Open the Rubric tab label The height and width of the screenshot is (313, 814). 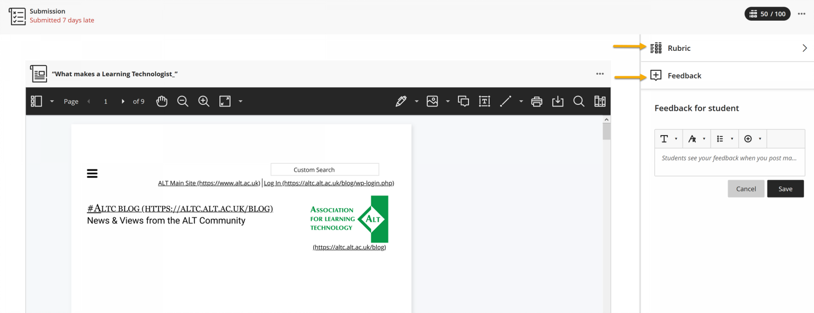[679, 48]
